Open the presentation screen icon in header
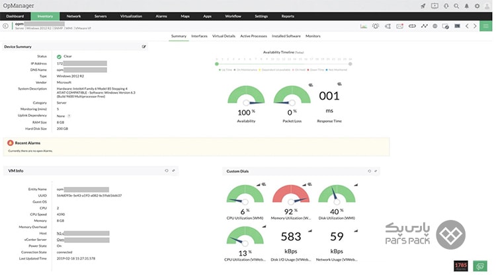Image resolution: width=496 pixels, height=280 pixels. coord(434,6)
